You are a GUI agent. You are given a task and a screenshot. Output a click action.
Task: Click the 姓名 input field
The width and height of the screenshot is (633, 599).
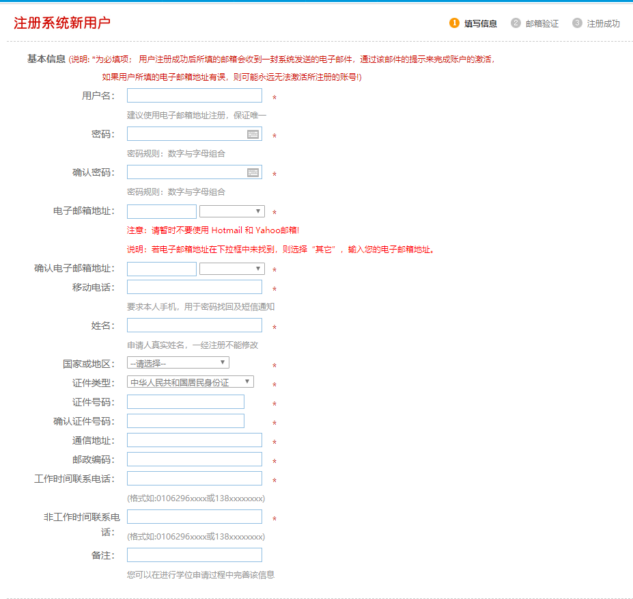(x=193, y=325)
